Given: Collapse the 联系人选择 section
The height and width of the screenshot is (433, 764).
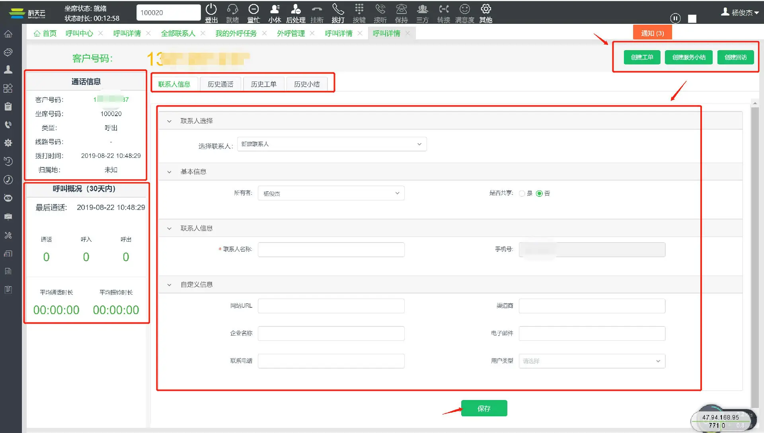Looking at the screenshot, I should point(169,121).
